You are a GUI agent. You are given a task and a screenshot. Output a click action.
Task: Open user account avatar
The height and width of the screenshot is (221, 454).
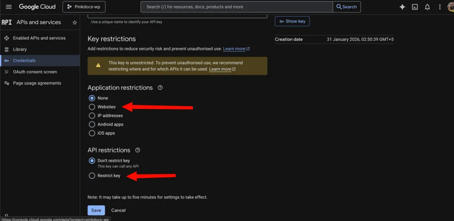pos(450,7)
